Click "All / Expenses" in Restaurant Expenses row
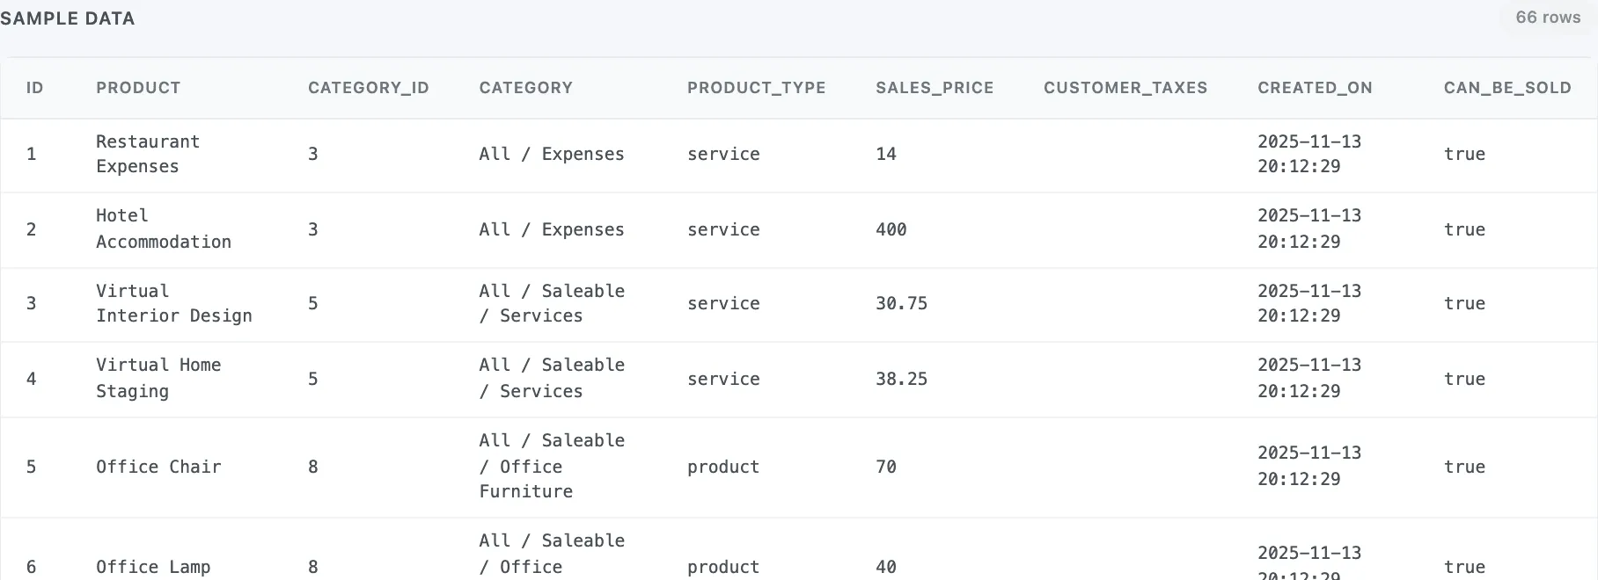This screenshot has height=580, width=1598. click(x=552, y=154)
